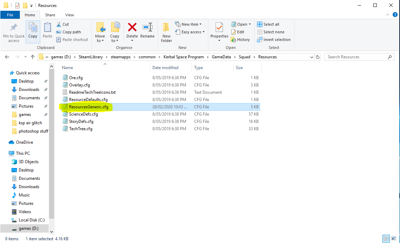Click Select none

(270, 32)
